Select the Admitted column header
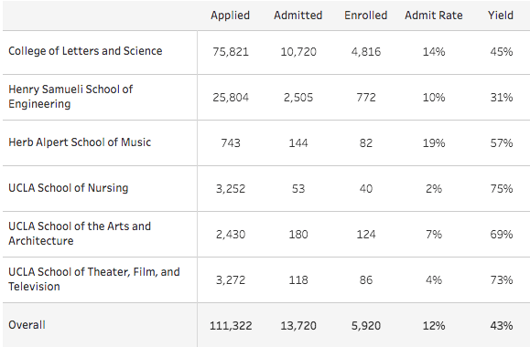Screen dimensions: 530x347 [298, 16]
